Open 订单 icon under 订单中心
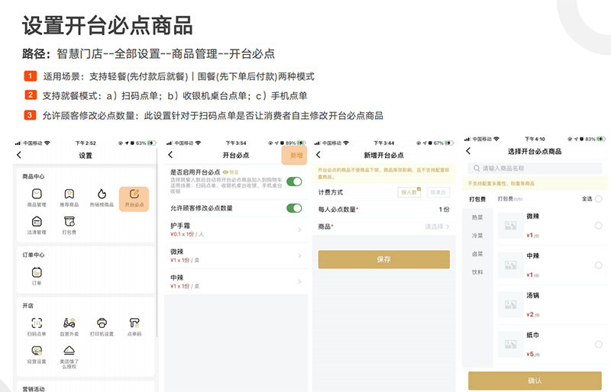 tap(37, 276)
